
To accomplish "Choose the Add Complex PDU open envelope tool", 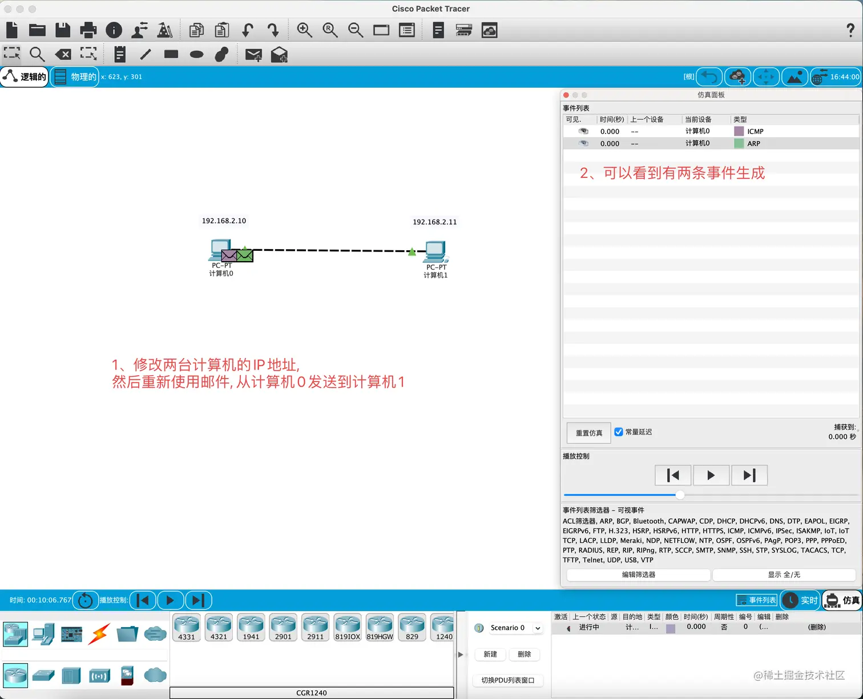I will click(x=279, y=54).
